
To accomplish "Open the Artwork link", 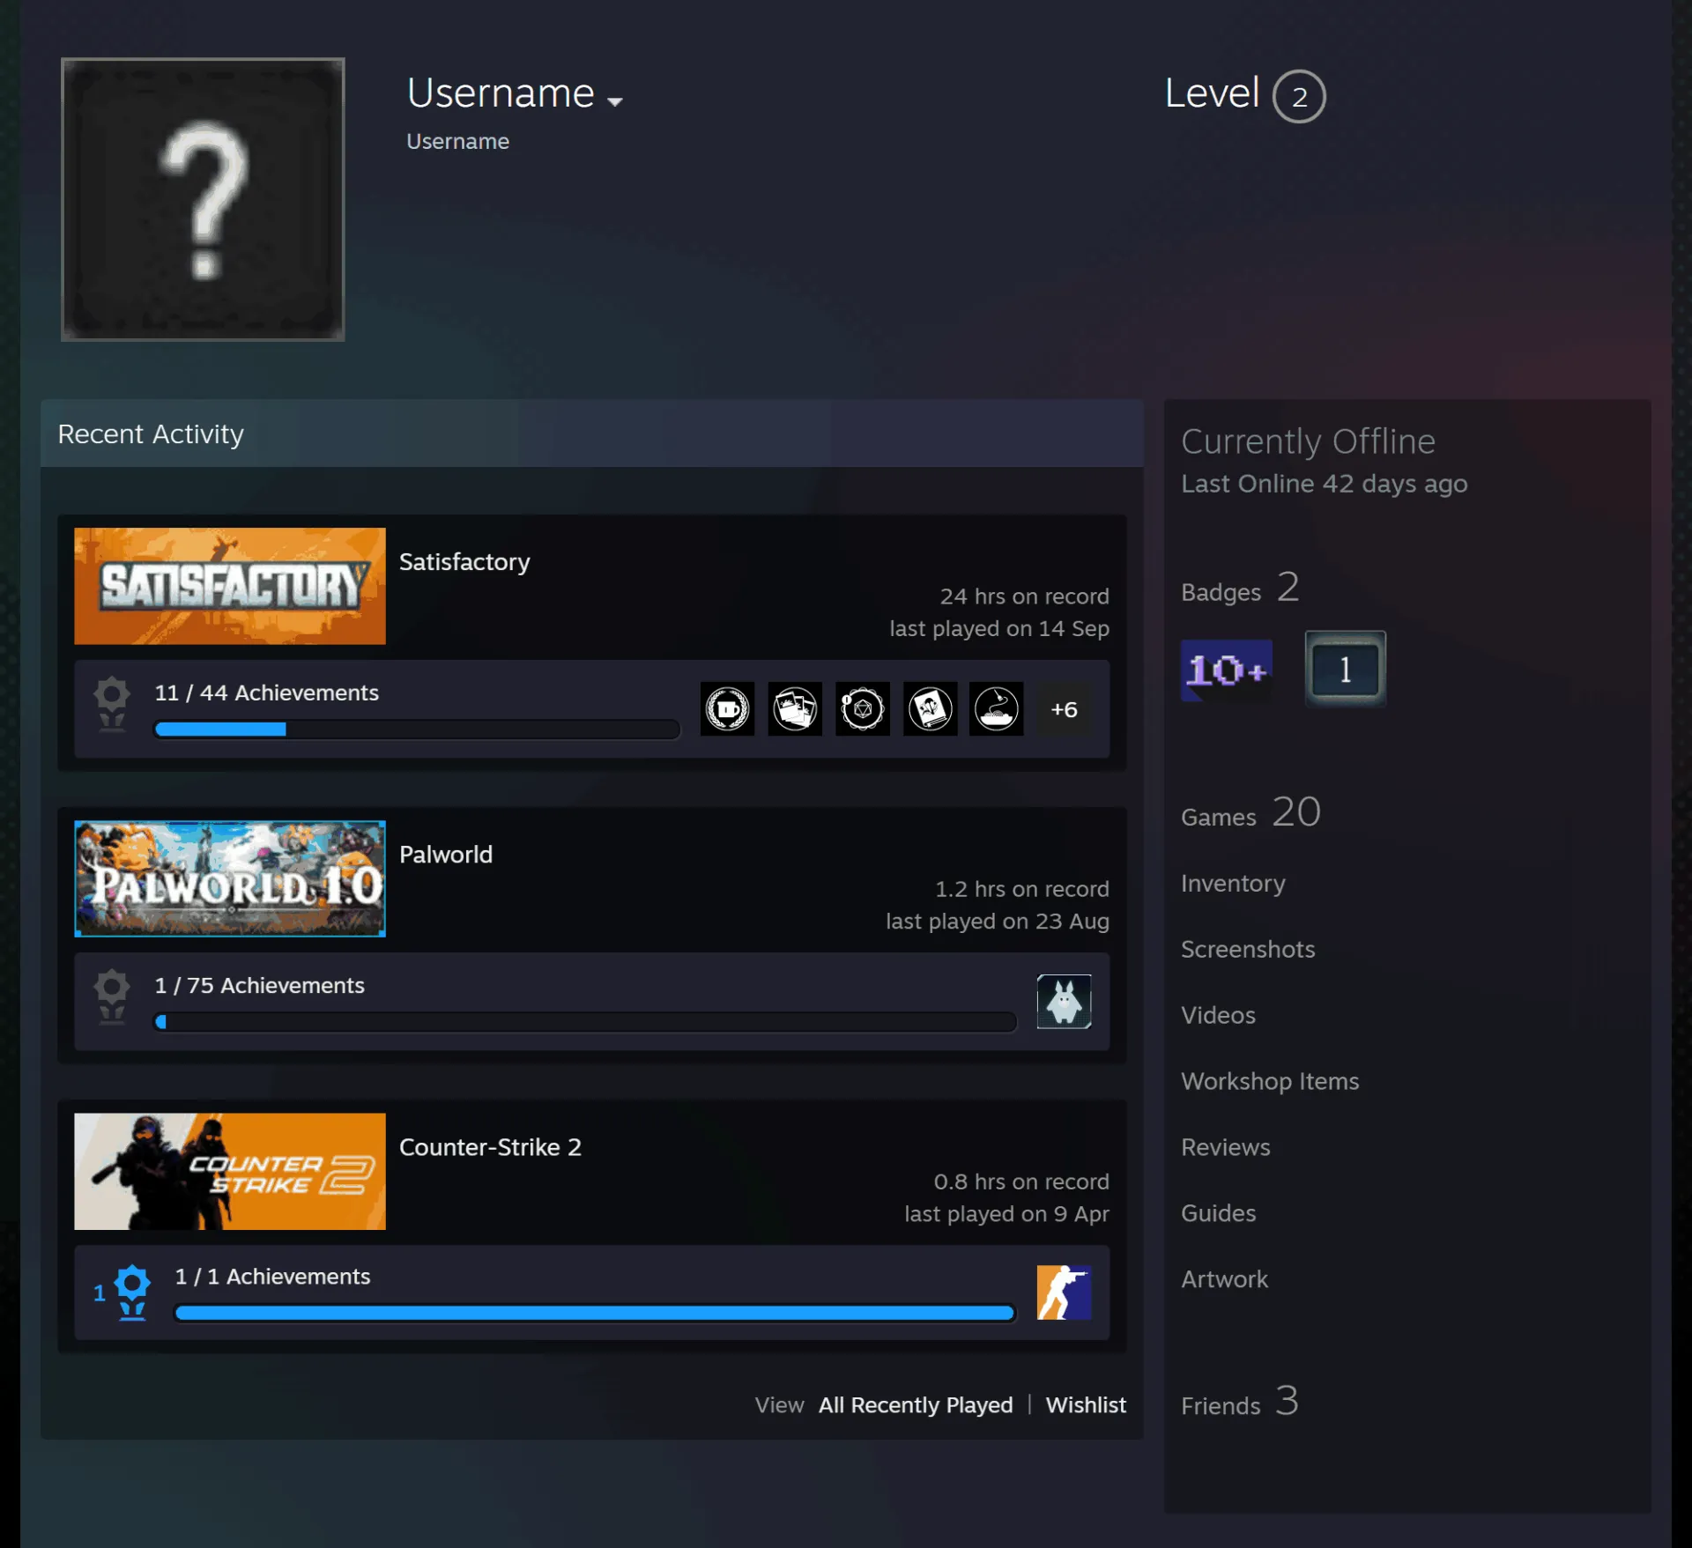I will tap(1224, 1280).
